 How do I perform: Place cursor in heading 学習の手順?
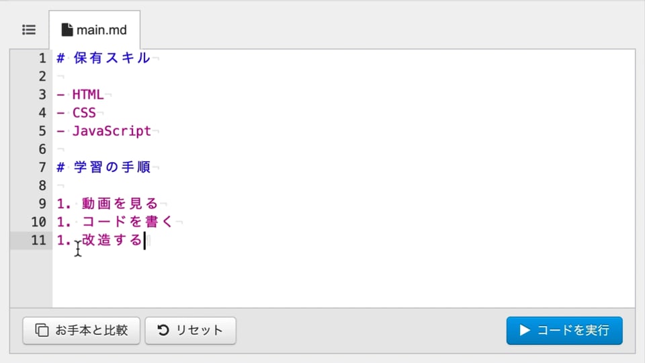point(112,167)
